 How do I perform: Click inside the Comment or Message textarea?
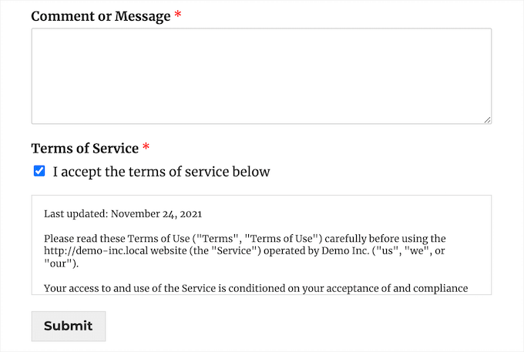coord(261,76)
